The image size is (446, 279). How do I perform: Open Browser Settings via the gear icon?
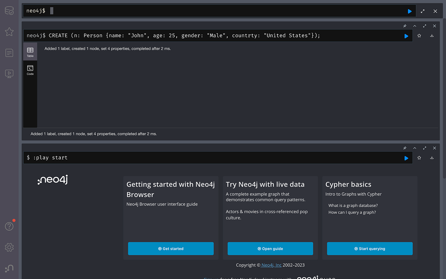point(9,247)
